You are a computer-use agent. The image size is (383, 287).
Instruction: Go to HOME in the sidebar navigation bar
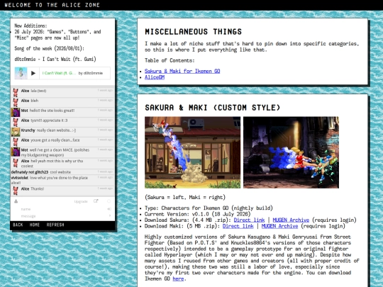(x=35, y=225)
